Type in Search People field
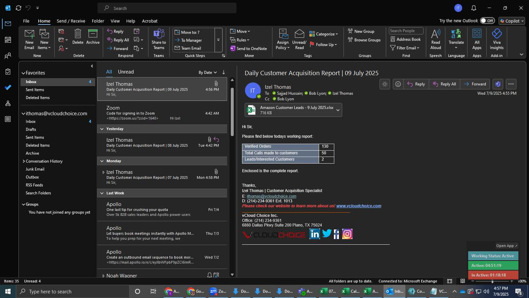 pyautogui.click(x=406, y=31)
